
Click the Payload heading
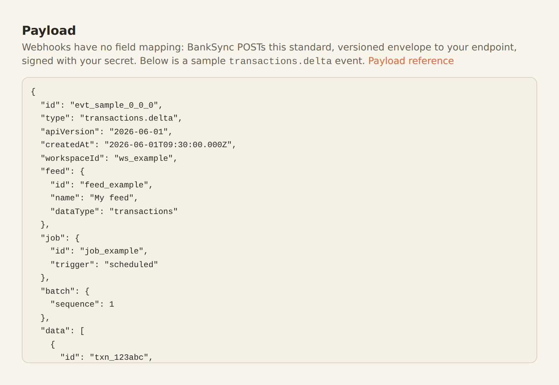49,31
